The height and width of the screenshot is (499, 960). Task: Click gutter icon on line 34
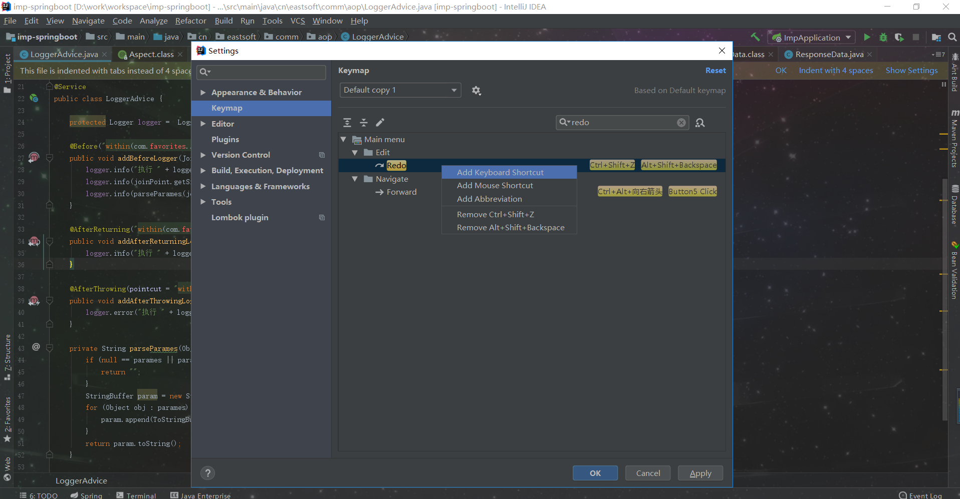point(34,241)
